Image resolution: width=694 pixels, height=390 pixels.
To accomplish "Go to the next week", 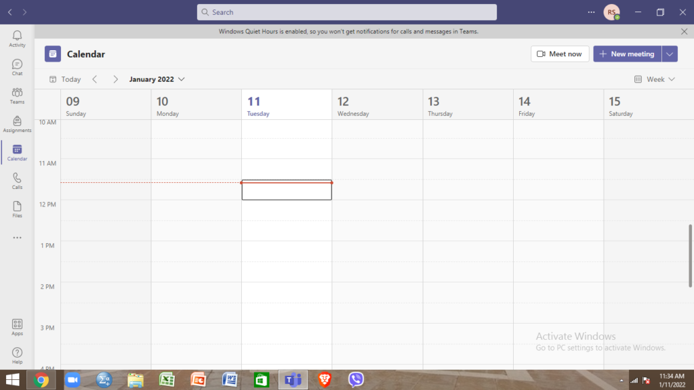I will click(115, 79).
